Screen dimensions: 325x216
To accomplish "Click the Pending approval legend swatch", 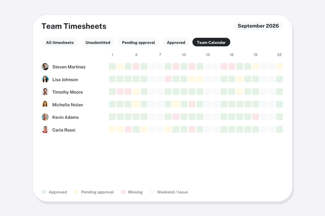I will coord(76,192).
